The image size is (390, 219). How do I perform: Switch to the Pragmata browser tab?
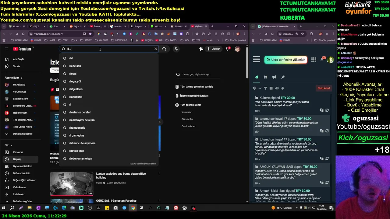138,26
